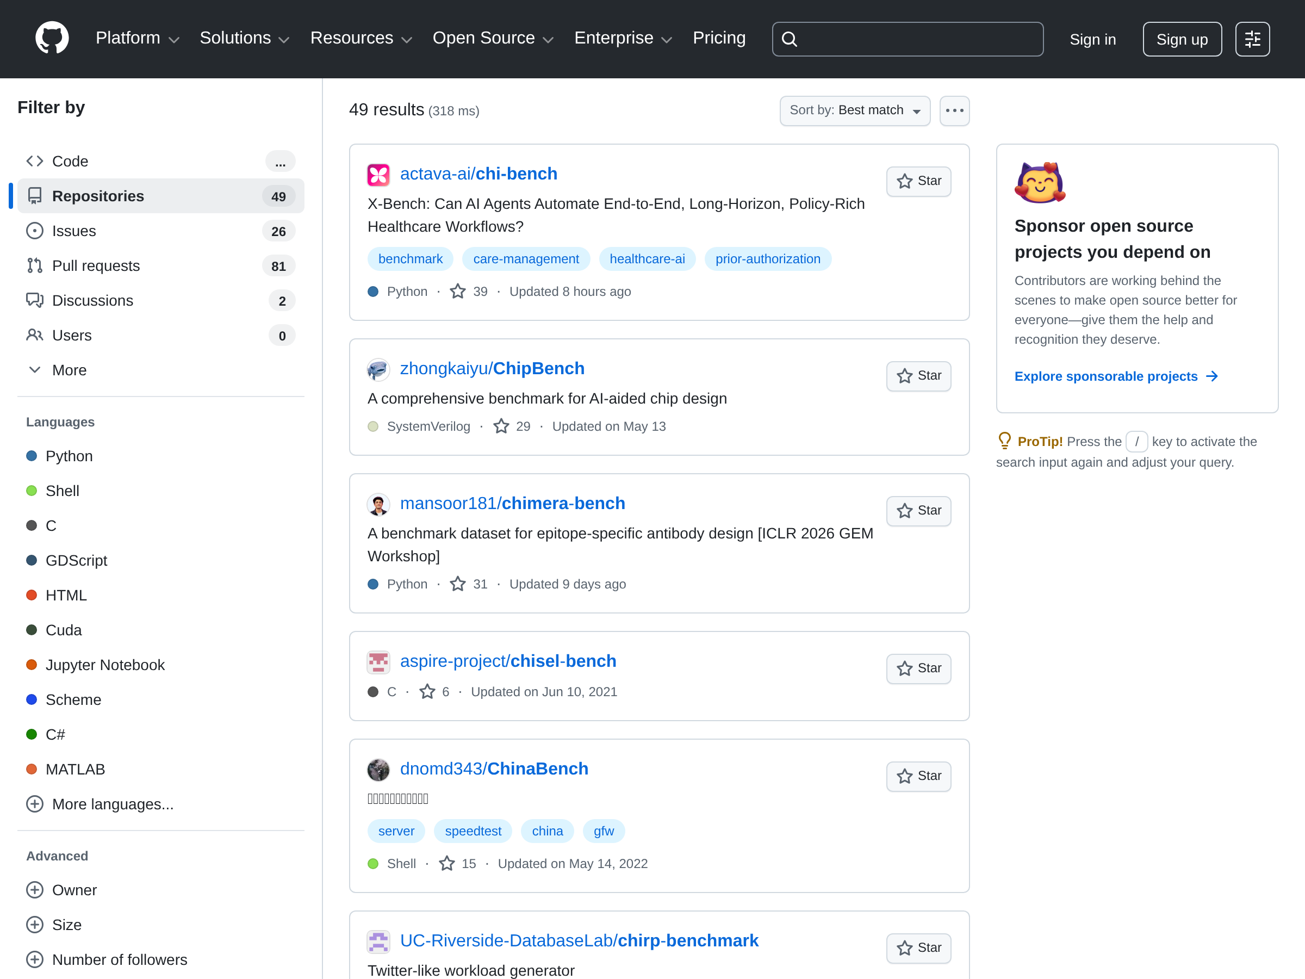
Task: Click Explore sponsorable projects link
Action: click(1116, 376)
